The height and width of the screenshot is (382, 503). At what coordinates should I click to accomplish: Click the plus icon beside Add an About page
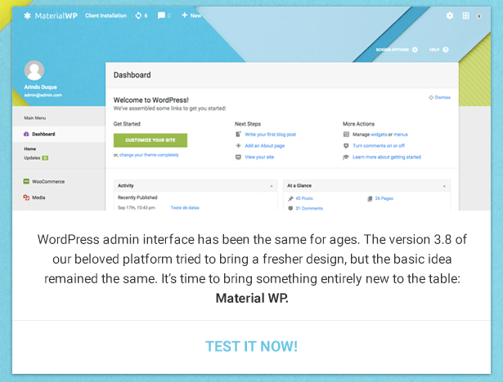click(238, 145)
